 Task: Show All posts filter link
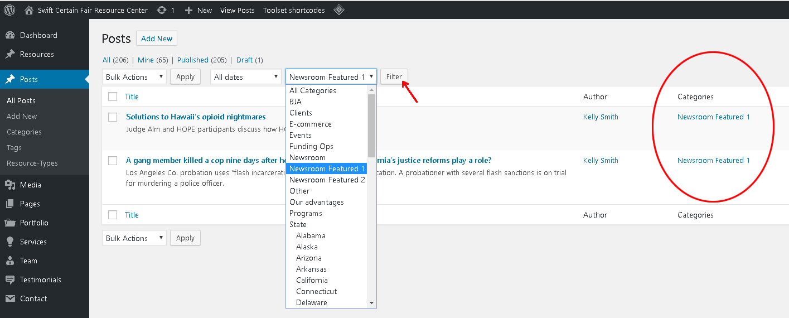pos(107,60)
